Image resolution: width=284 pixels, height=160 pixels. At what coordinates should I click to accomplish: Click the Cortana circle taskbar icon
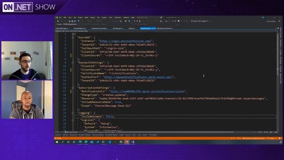[x=68, y=142]
